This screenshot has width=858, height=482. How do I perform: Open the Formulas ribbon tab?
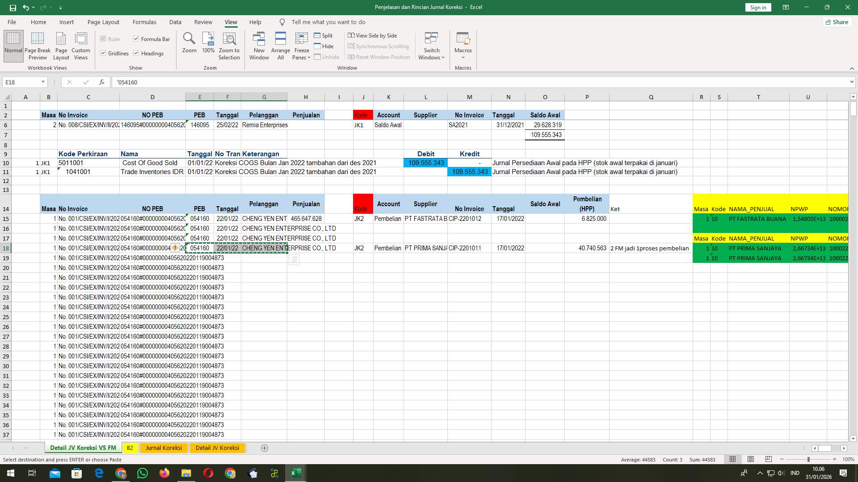click(x=144, y=22)
